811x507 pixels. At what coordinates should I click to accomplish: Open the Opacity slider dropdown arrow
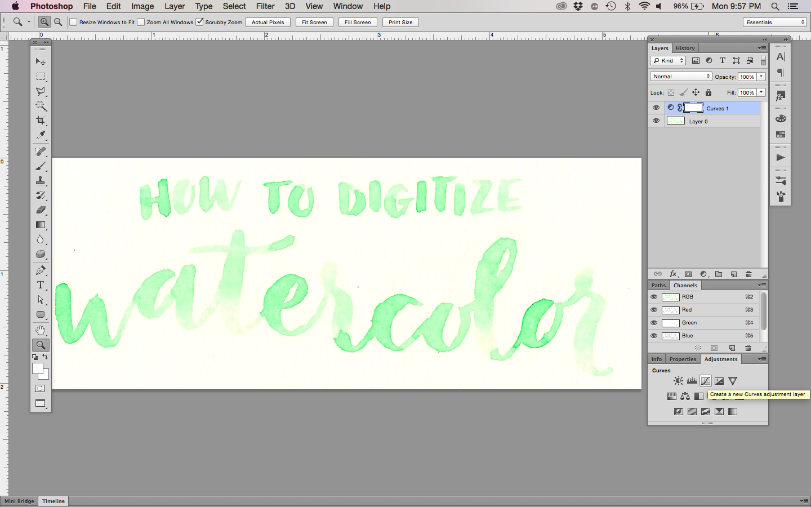[761, 77]
